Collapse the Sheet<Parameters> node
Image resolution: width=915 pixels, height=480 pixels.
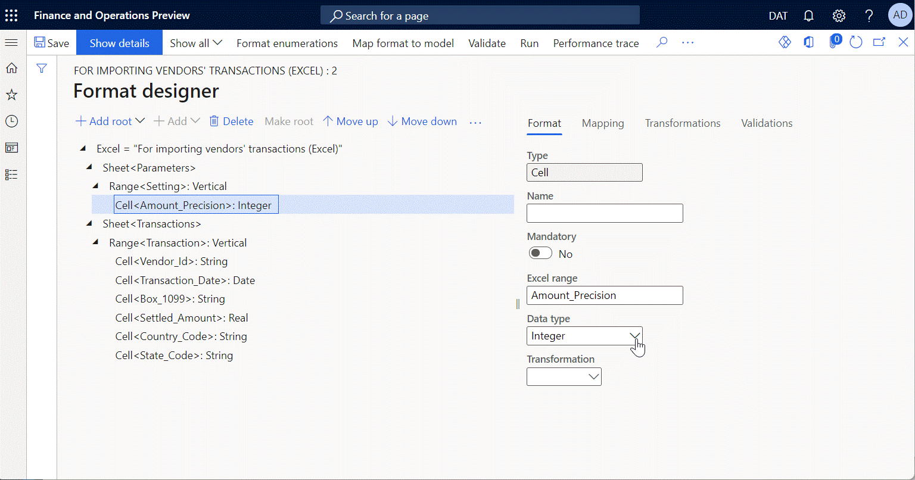click(x=89, y=167)
